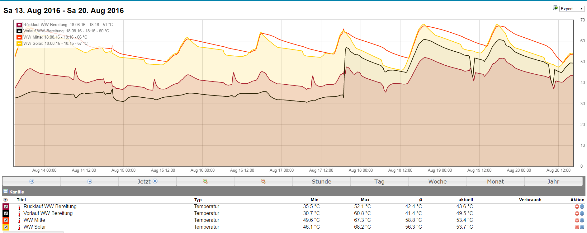587x233 pixels.
Task: Uncheck the Rücklauf WW-Bereitung channel checkbox
Action: [x=6, y=207]
